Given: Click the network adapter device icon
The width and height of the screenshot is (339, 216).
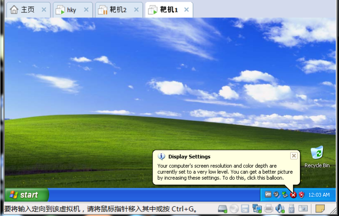Looking at the screenshot, I should [257, 209].
